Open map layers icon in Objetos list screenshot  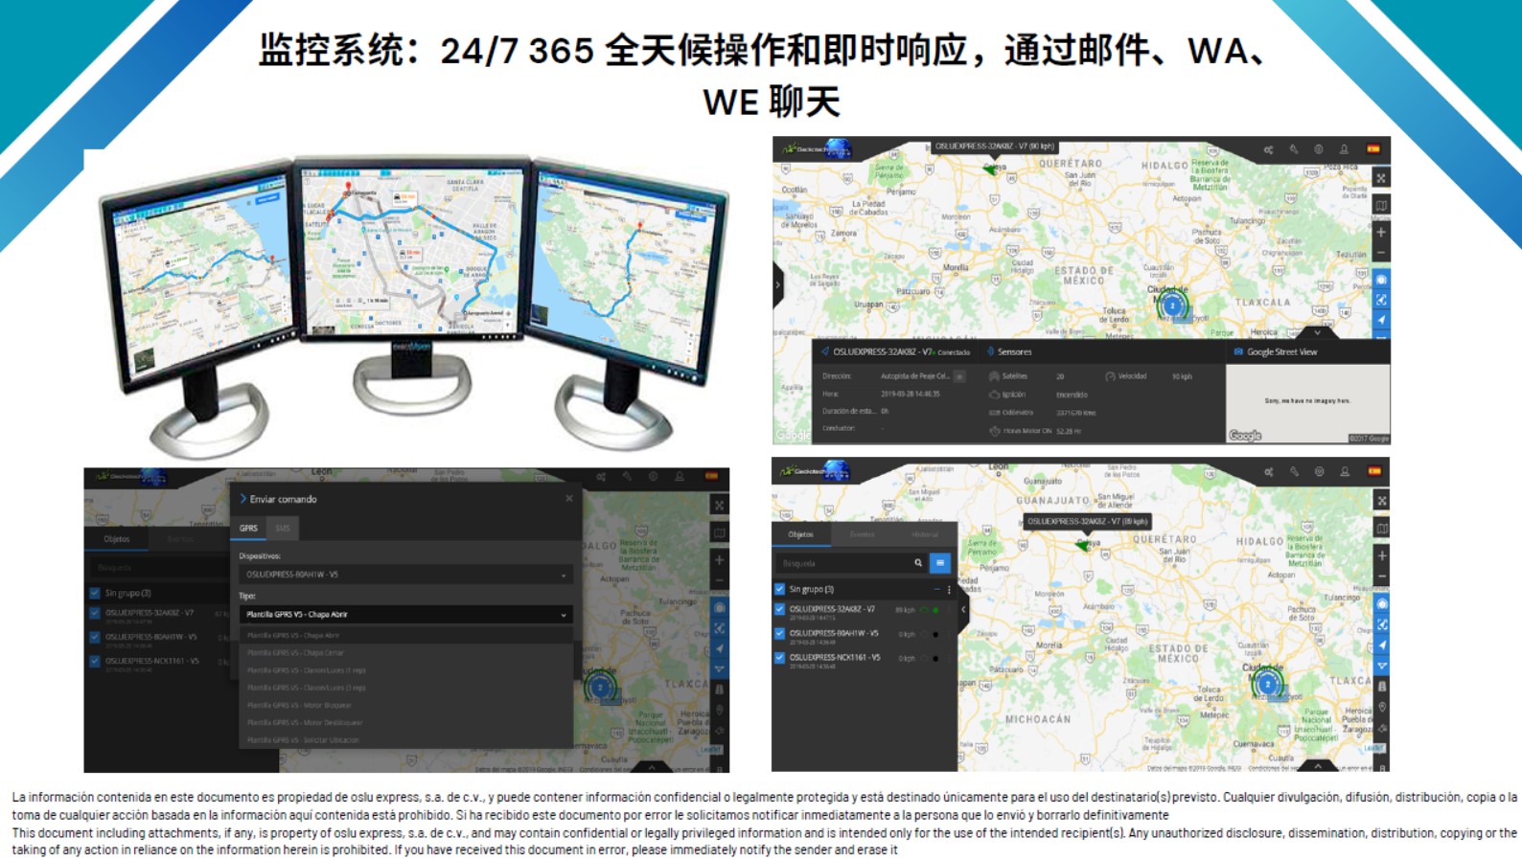[1382, 528]
